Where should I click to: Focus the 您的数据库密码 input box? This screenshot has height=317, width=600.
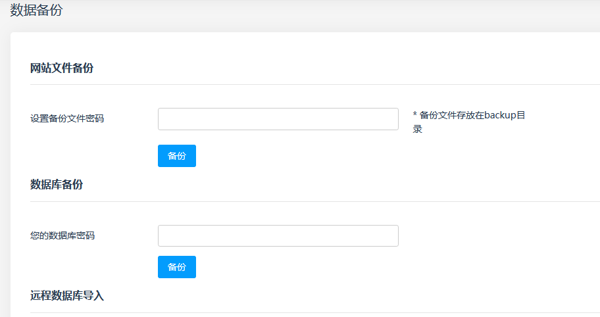click(x=278, y=235)
